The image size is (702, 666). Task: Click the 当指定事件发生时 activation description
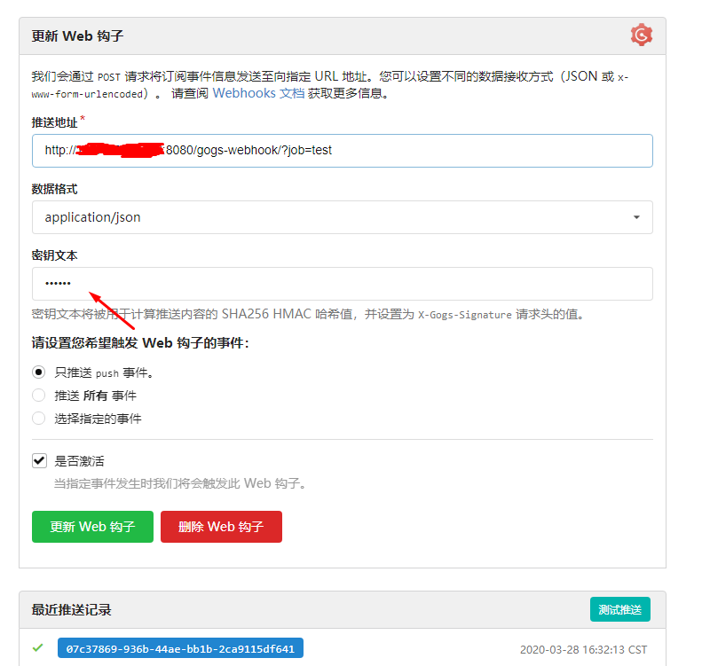[180, 483]
